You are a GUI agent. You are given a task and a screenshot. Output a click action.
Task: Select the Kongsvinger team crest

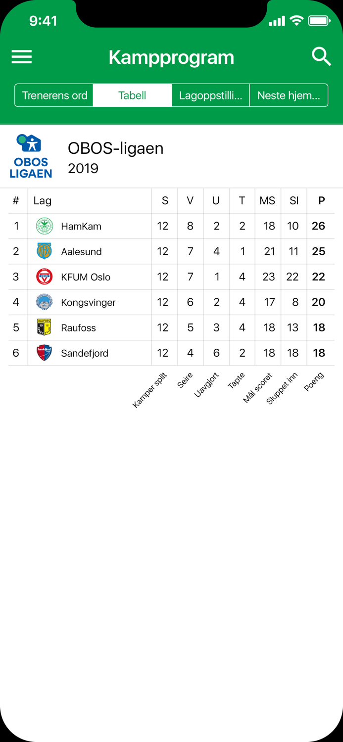click(x=46, y=302)
